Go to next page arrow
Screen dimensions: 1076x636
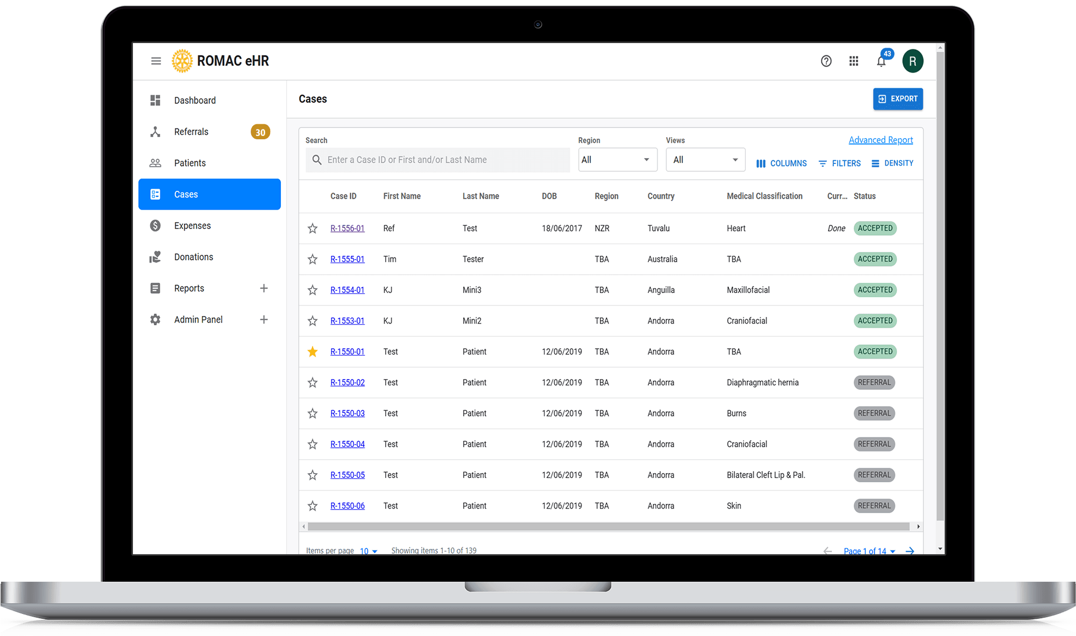[910, 551]
